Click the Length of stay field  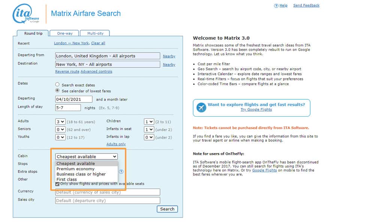pyautogui.click(x=68, y=107)
